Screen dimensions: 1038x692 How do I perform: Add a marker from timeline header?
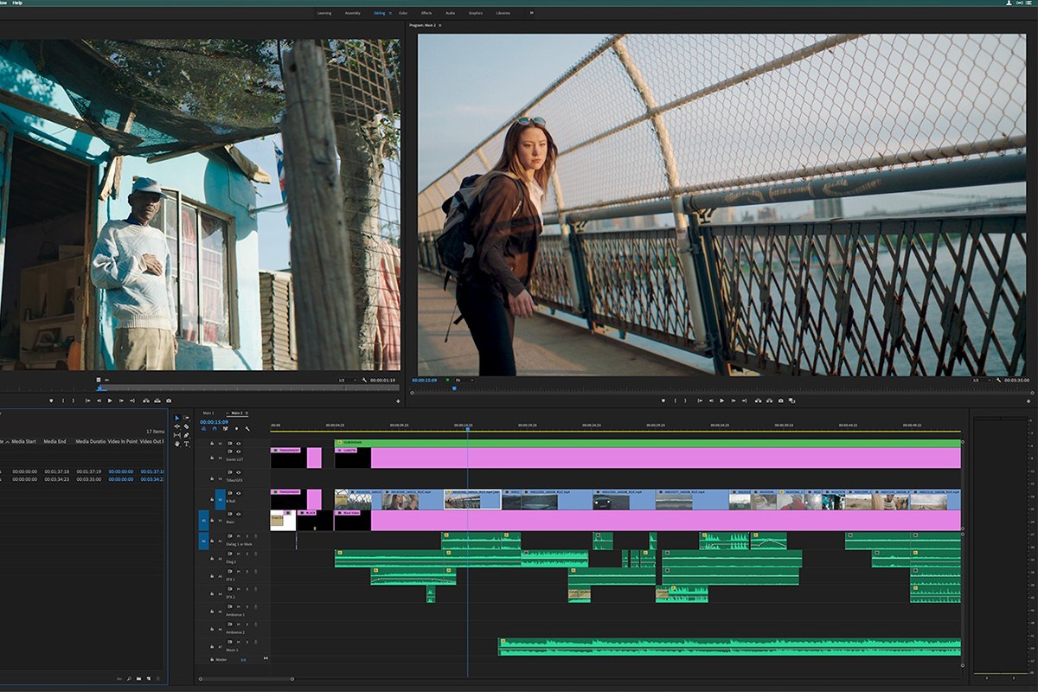click(x=236, y=428)
